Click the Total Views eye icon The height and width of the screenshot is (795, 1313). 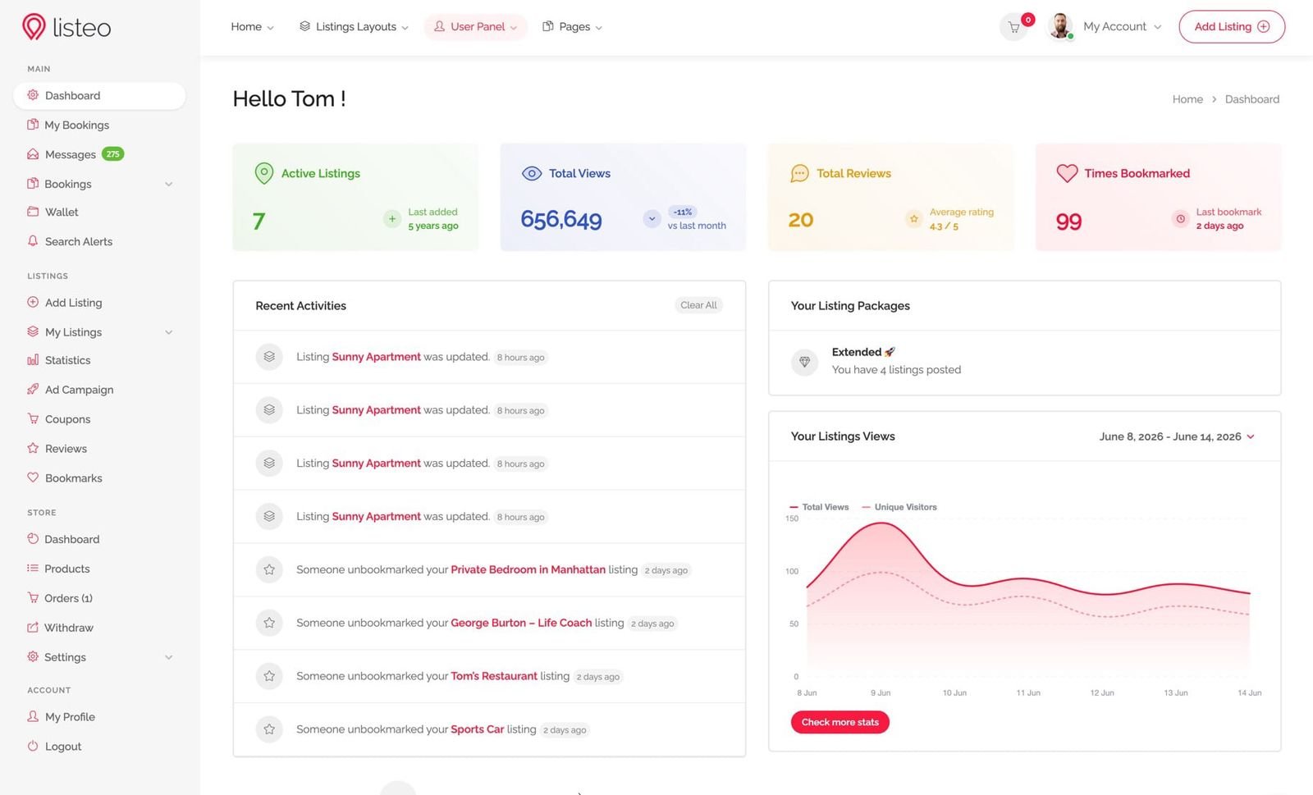tap(532, 173)
